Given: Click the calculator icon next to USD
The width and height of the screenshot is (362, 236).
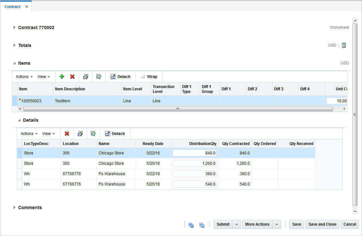Looking at the screenshot, I should [344, 45].
